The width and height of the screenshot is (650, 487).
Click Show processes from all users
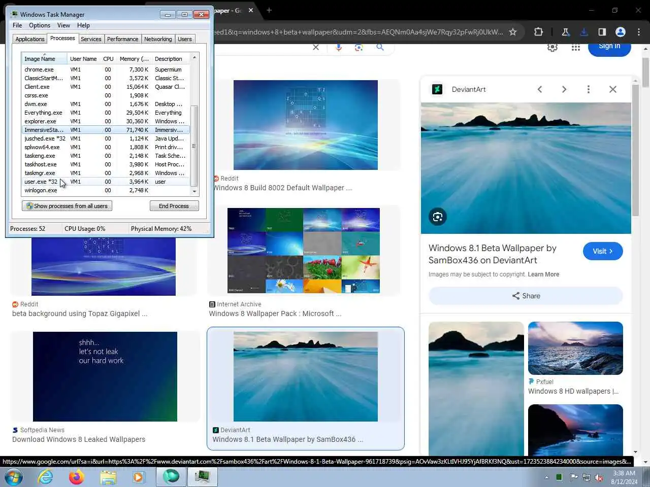[x=67, y=206]
